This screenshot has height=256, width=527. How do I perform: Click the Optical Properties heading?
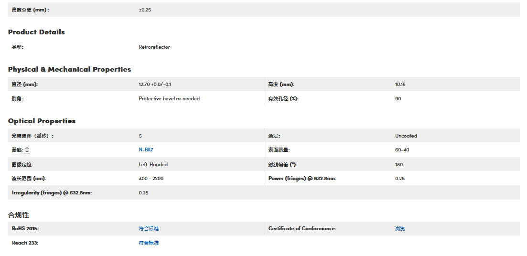[42, 121]
